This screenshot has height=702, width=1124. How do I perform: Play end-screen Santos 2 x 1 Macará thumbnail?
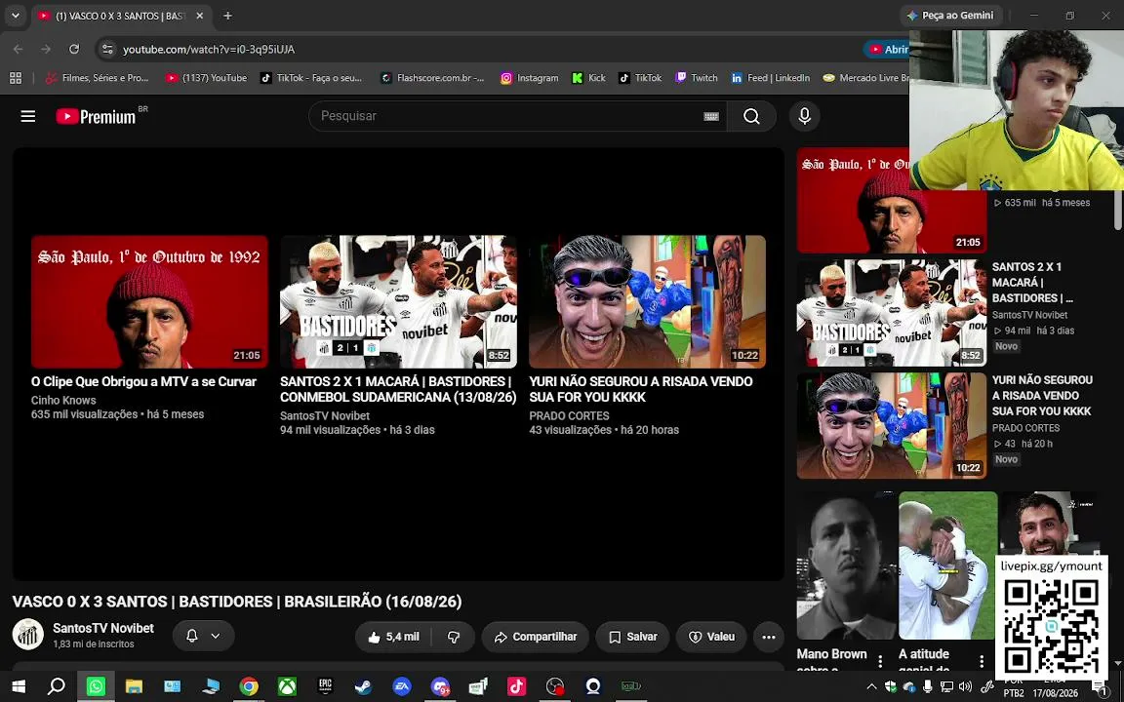point(398,301)
